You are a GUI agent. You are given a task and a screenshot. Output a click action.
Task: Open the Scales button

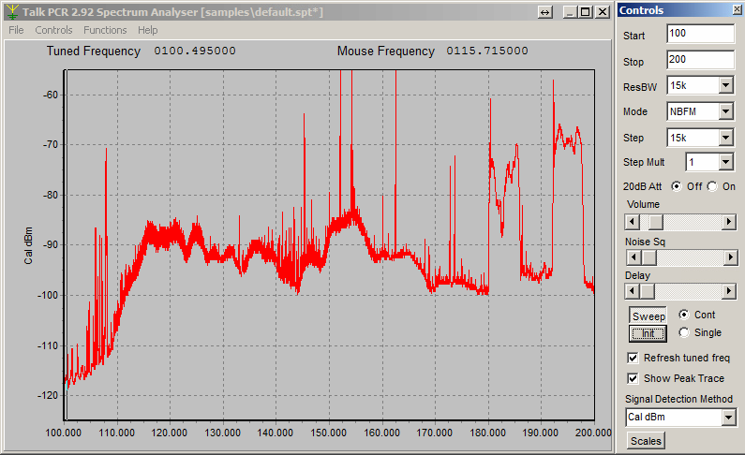coord(646,441)
